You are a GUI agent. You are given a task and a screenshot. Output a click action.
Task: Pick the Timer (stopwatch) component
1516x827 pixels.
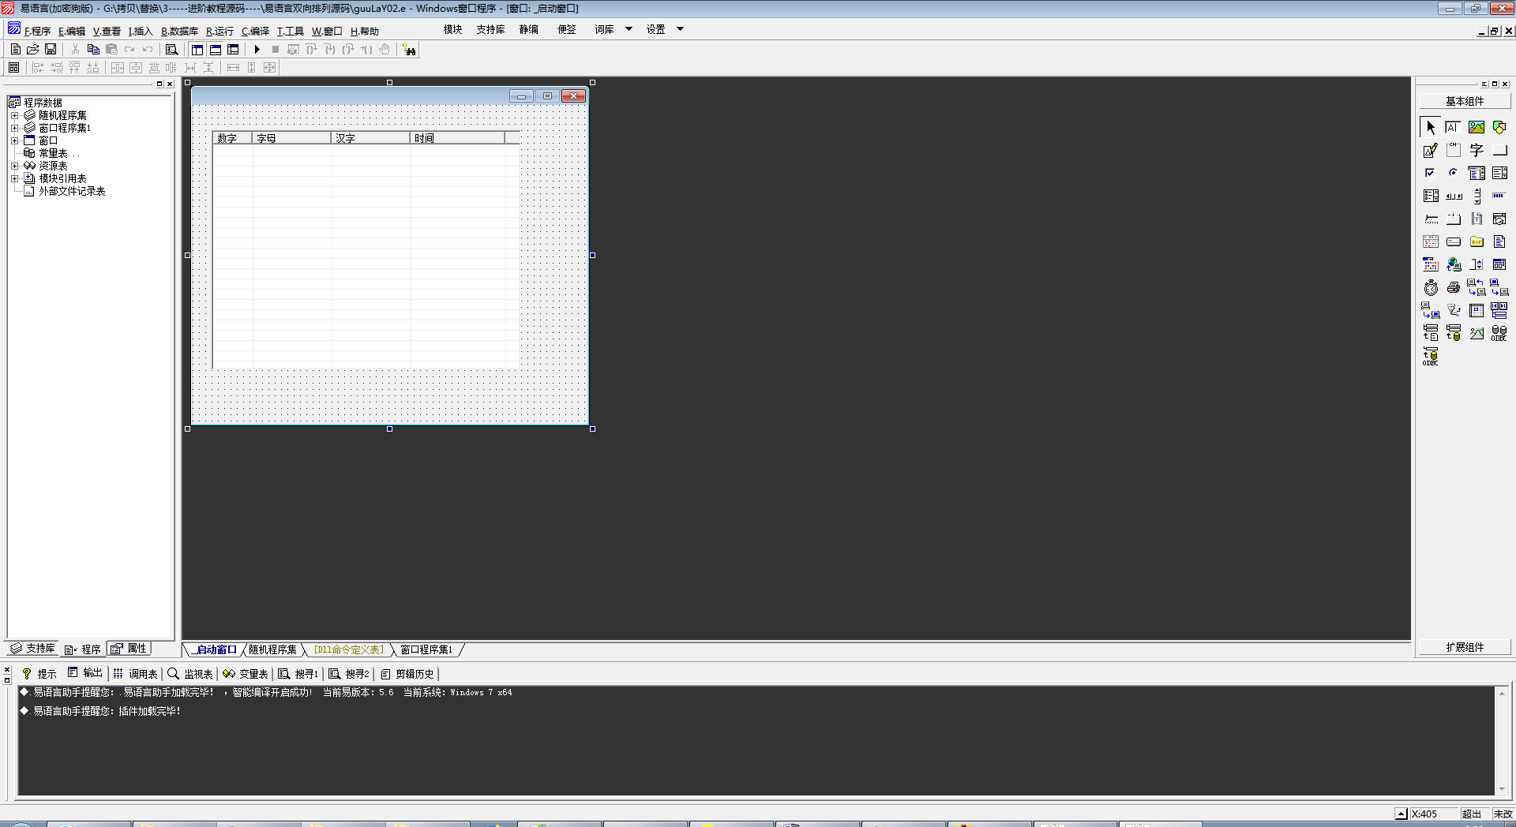pos(1431,287)
